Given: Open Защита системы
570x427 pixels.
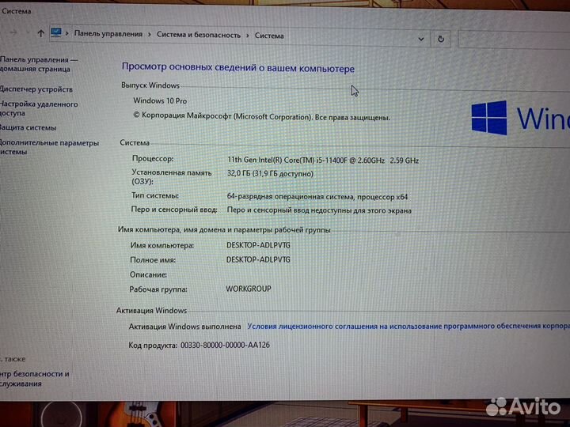Looking at the screenshot, I should [x=28, y=128].
